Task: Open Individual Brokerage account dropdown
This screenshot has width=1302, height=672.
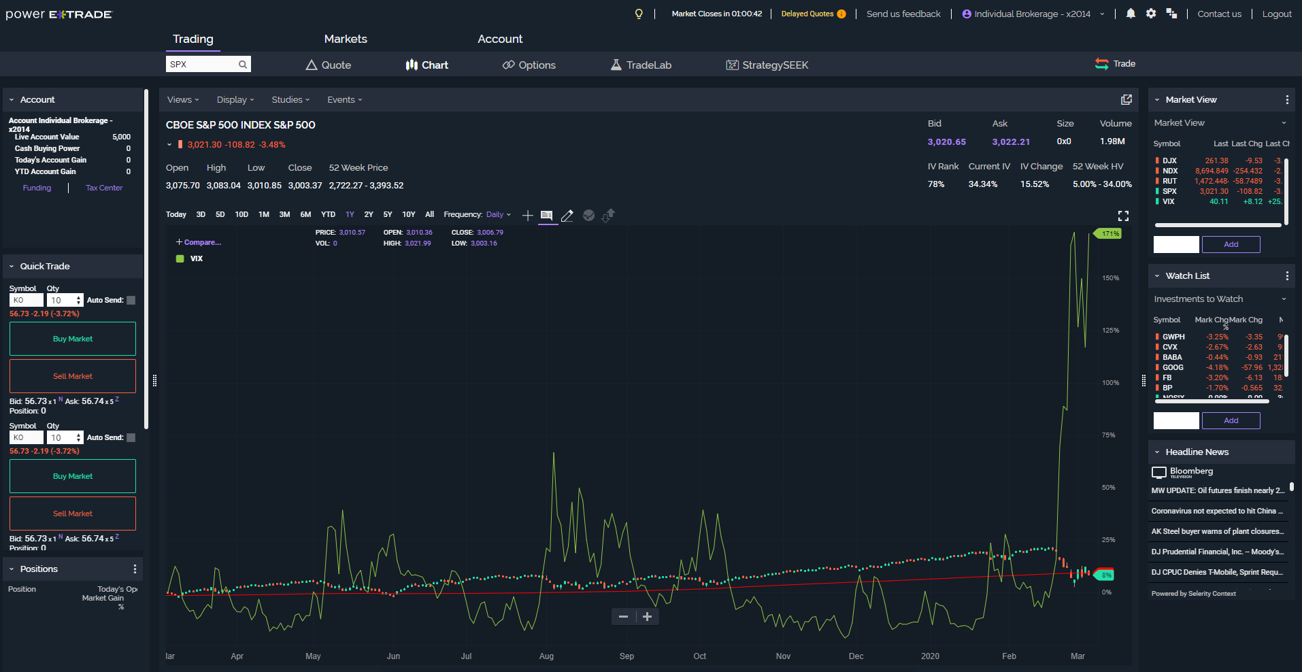Action: [x=1033, y=14]
